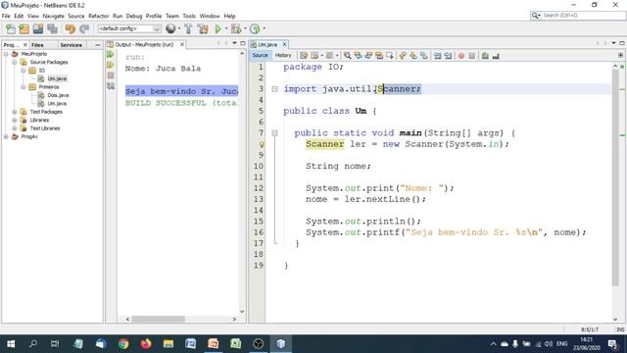Image resolution: width=627 pixels, height=353 pixels.
Task: Open Chrome from the Windows taskbar
Action: (123, 344)
